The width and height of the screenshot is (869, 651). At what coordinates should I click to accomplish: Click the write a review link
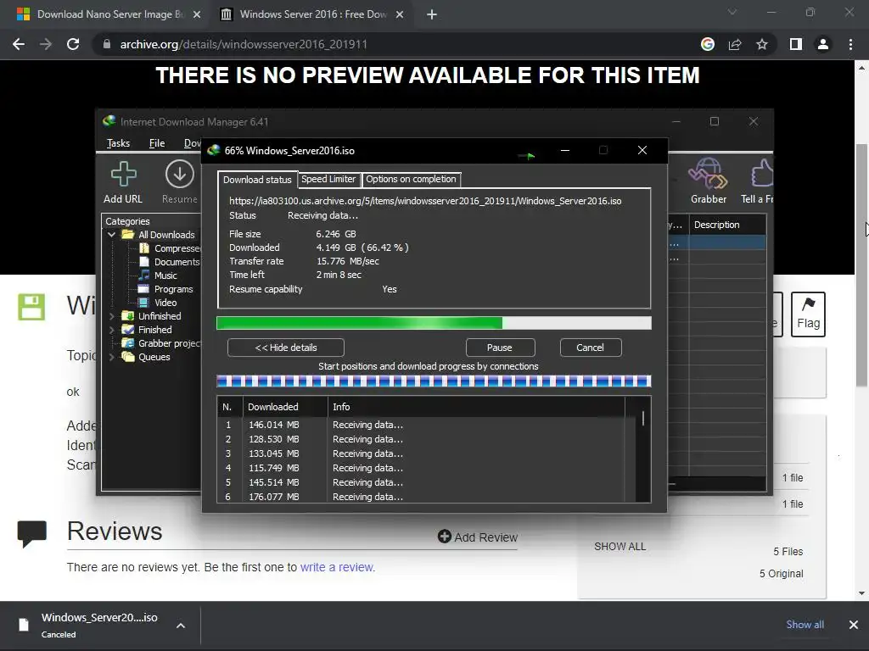coord(337,567)
